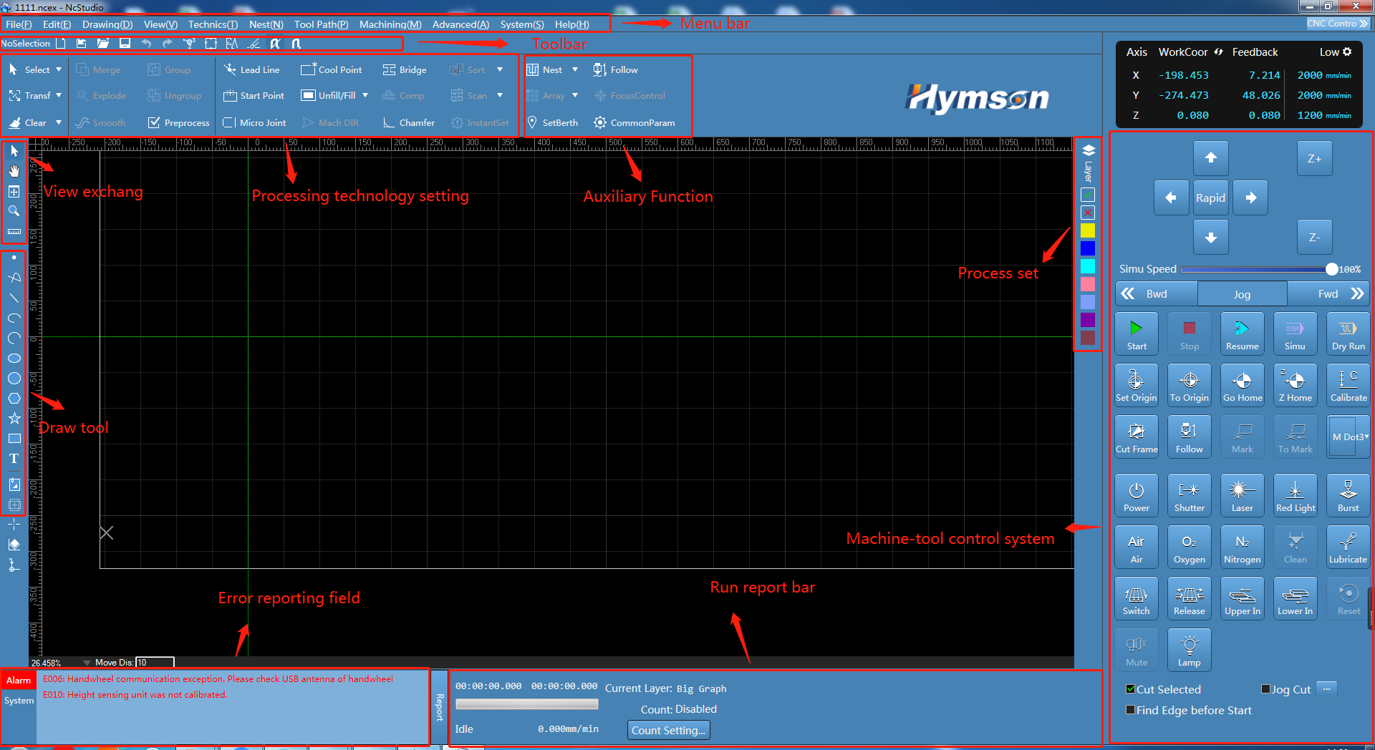
Task: Open the Tool Path menu
Action: click(321, 24)
